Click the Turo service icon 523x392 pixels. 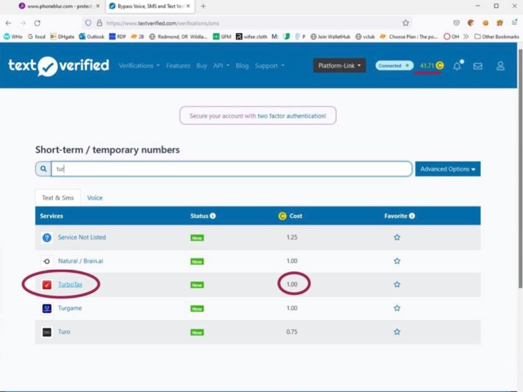point(47,332)
